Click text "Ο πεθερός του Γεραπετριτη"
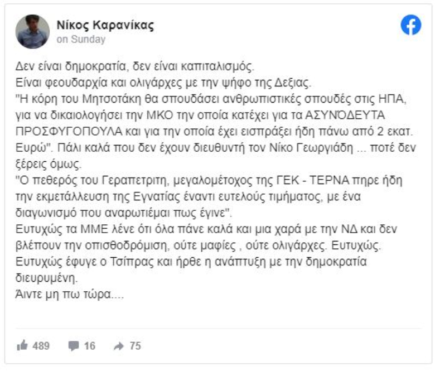Screen dimensions: 435x371 coord(94,180)
